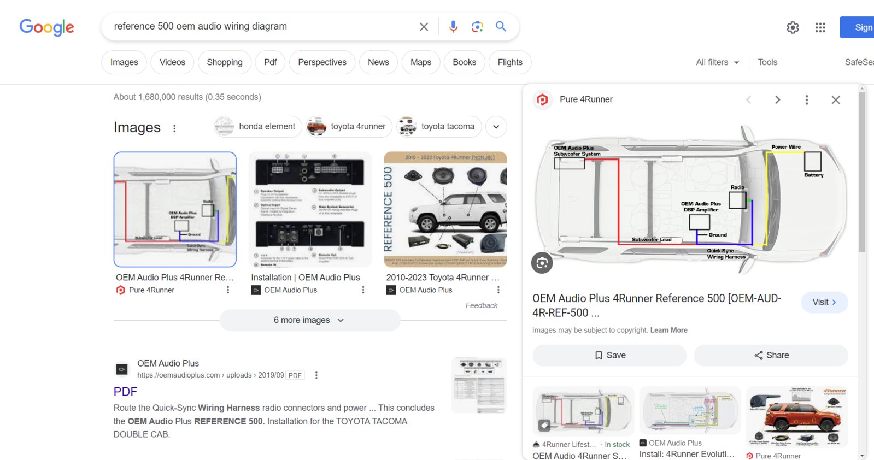Click the Google logo

tap(46, 27)
